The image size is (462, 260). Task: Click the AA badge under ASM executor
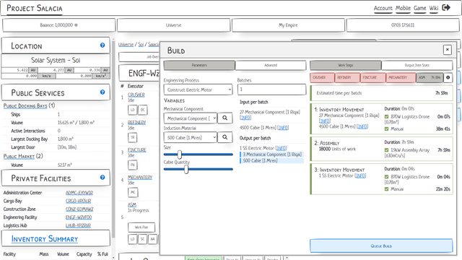(x=152, y=239)
